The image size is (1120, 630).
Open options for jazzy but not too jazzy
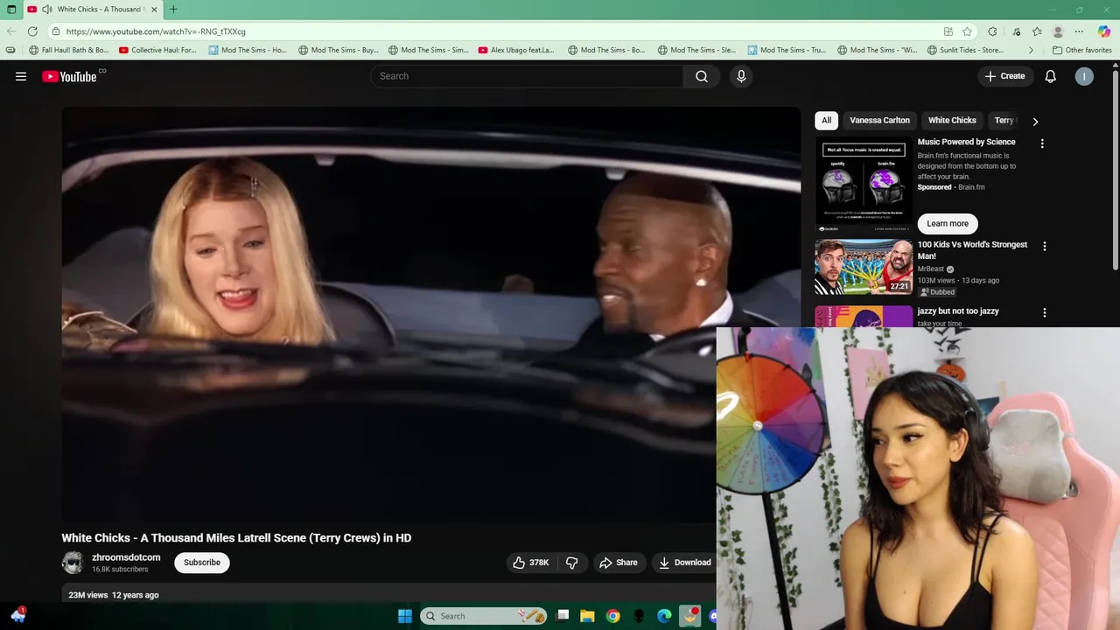point(1044,312)
